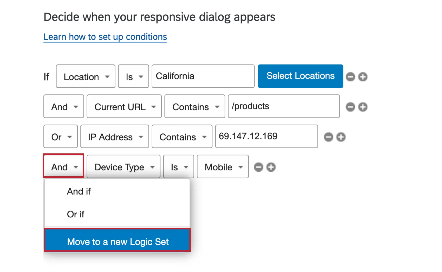The width and height of the screenshot is (442, 272).
Task: Remove the IP Address contains condition
Action: (x=328, y=137)
